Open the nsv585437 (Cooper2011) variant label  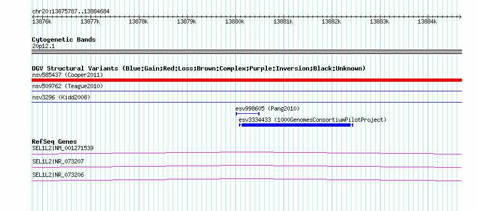tap(68, 75)
